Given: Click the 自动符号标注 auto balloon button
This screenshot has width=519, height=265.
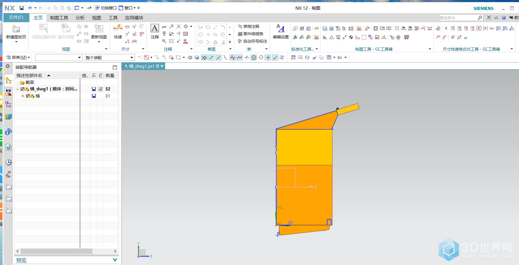Looking at the screenshot, I should tap(253, 41).
